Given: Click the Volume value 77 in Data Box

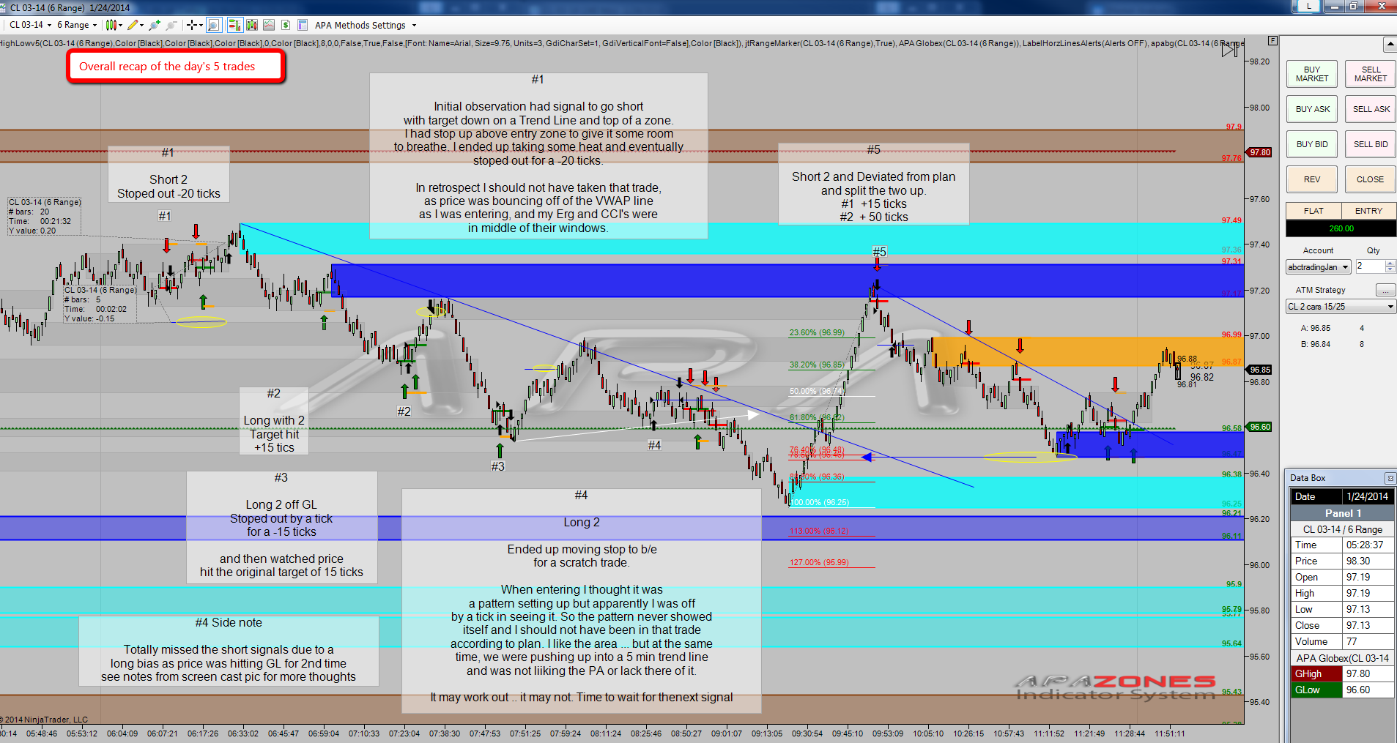Looking at the screenshot, I should pyautogui.click(x=1368, y=641).
